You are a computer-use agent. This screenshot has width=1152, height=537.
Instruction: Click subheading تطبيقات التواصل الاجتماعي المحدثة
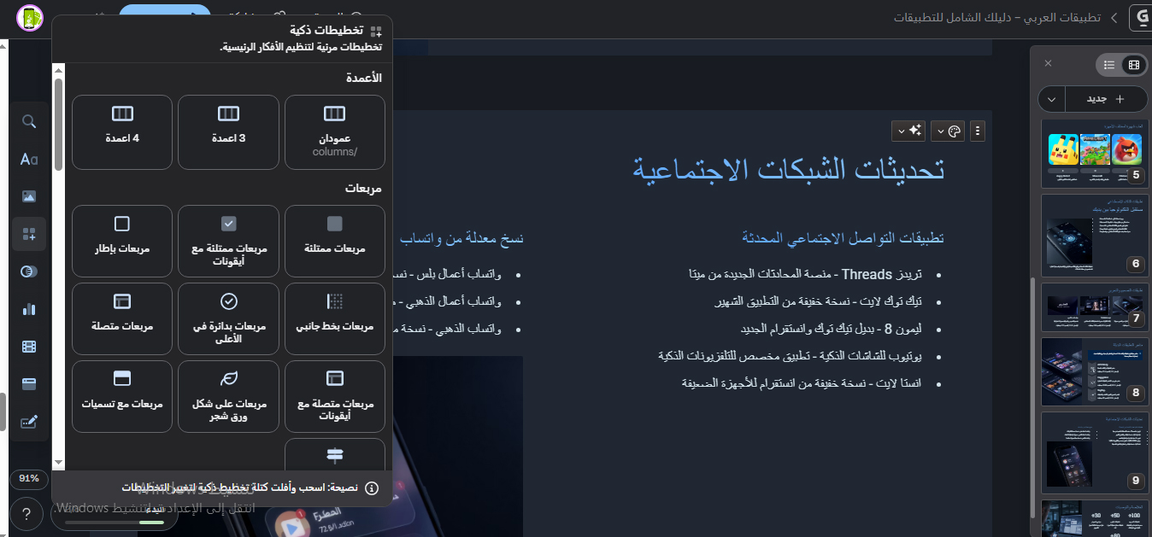pos(843,238)
